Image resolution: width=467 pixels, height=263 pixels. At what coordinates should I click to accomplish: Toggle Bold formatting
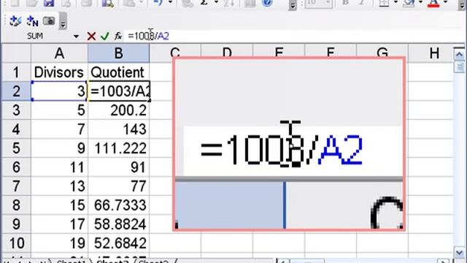345,3
